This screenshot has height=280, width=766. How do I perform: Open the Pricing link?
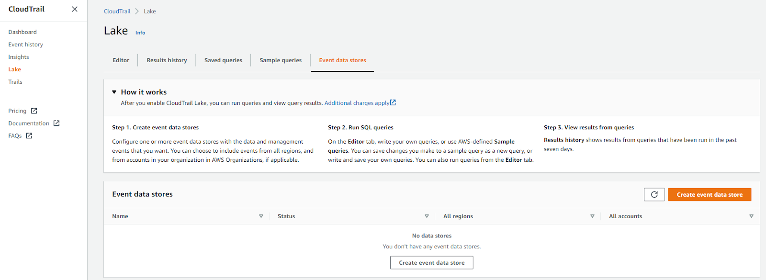pos(17,111)
